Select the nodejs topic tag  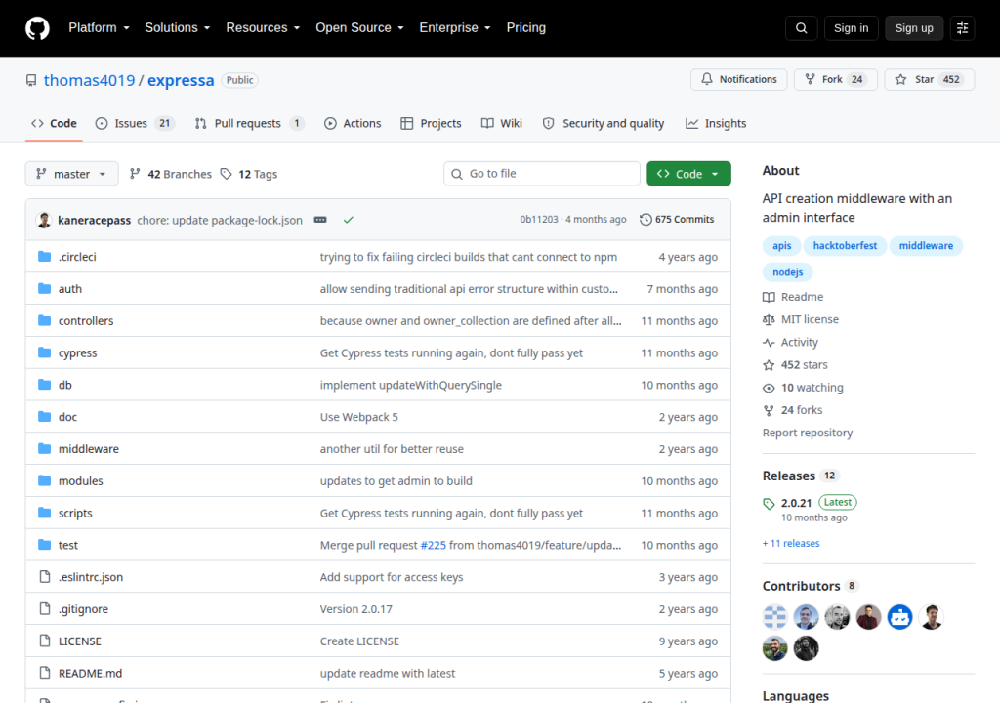788,272
